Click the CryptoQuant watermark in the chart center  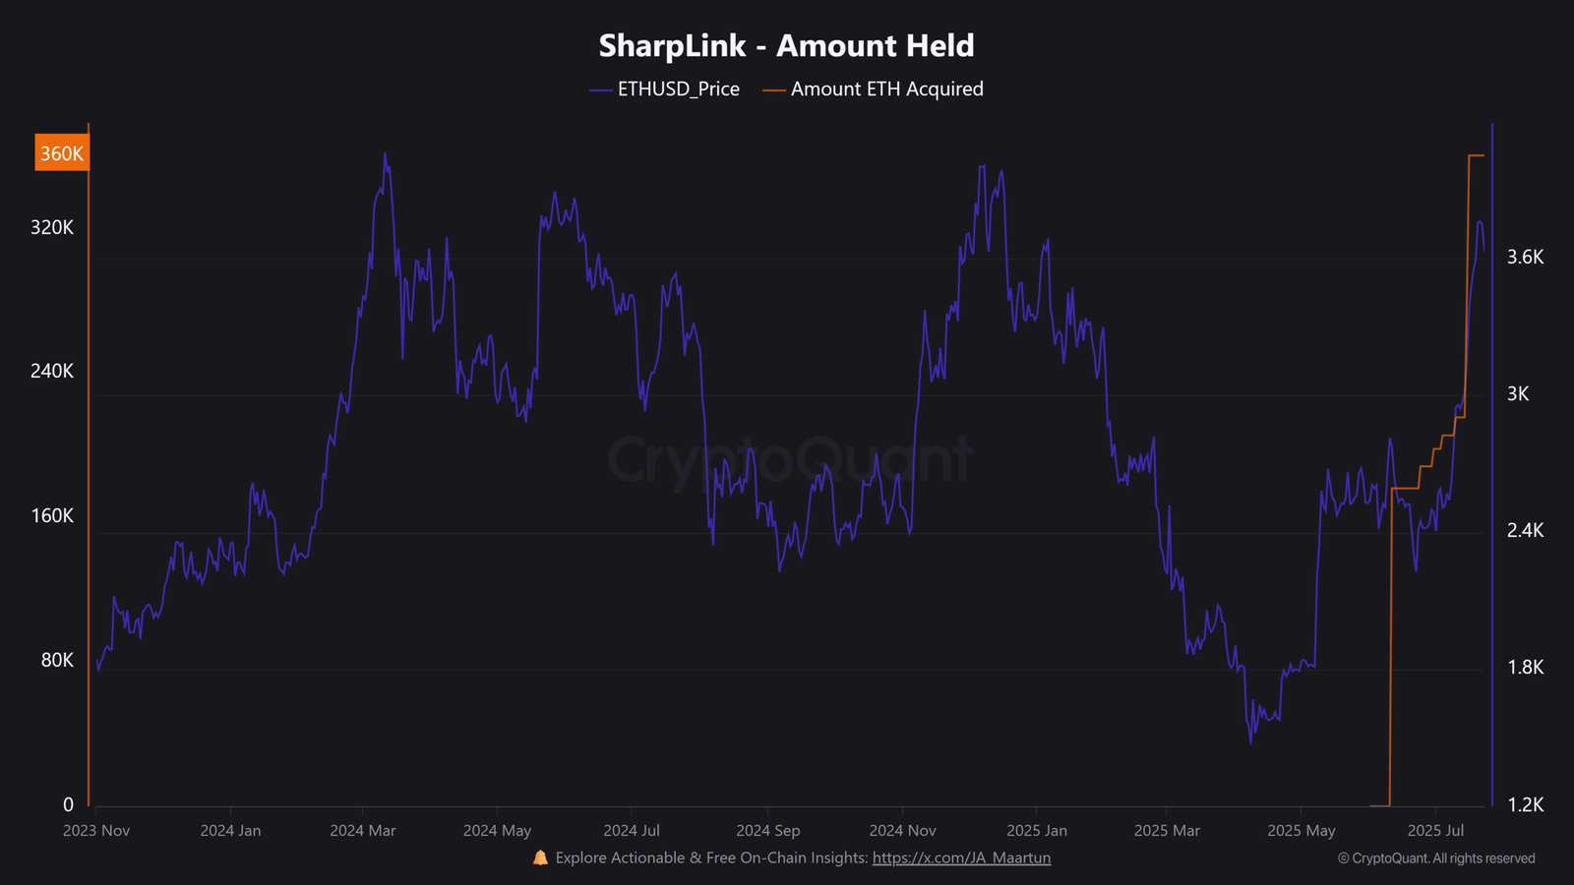tap(787, 459)
